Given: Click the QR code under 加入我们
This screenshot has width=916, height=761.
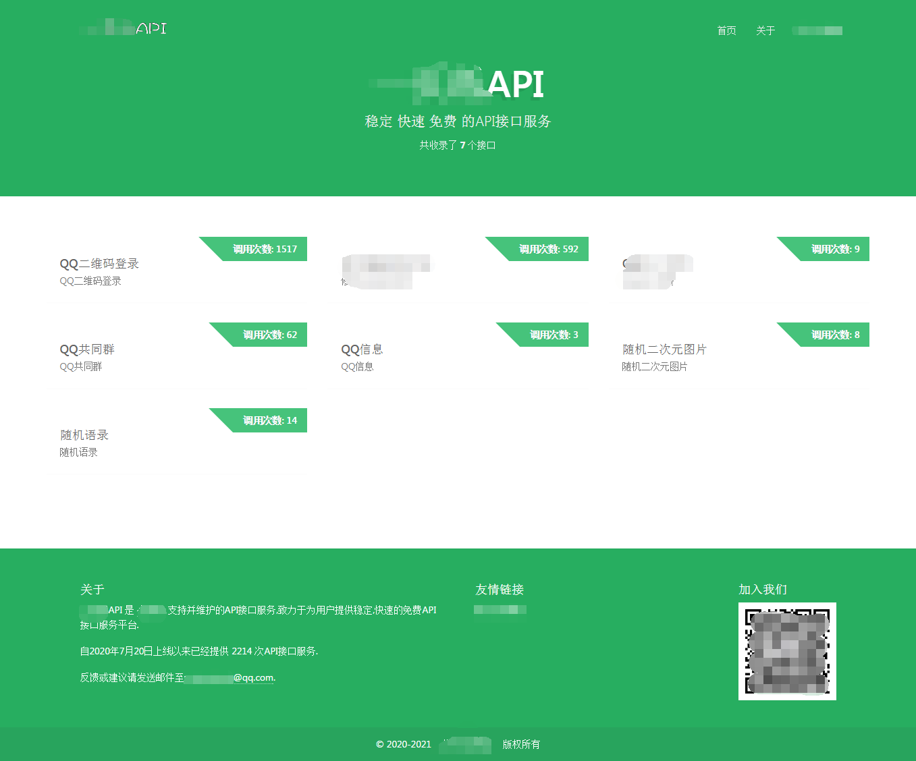Looking at the screenshot, I should (x=787, y=651).
